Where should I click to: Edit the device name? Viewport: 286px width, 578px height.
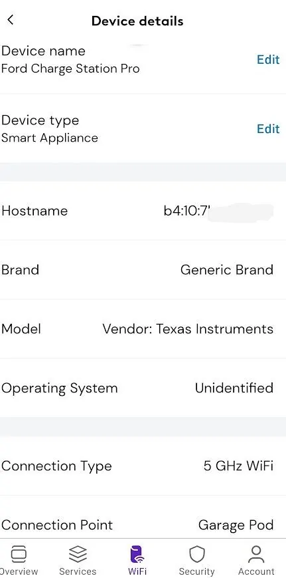click(x=268, y=59)
